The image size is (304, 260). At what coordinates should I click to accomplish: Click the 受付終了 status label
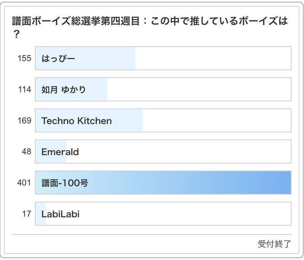pos(274,244)
